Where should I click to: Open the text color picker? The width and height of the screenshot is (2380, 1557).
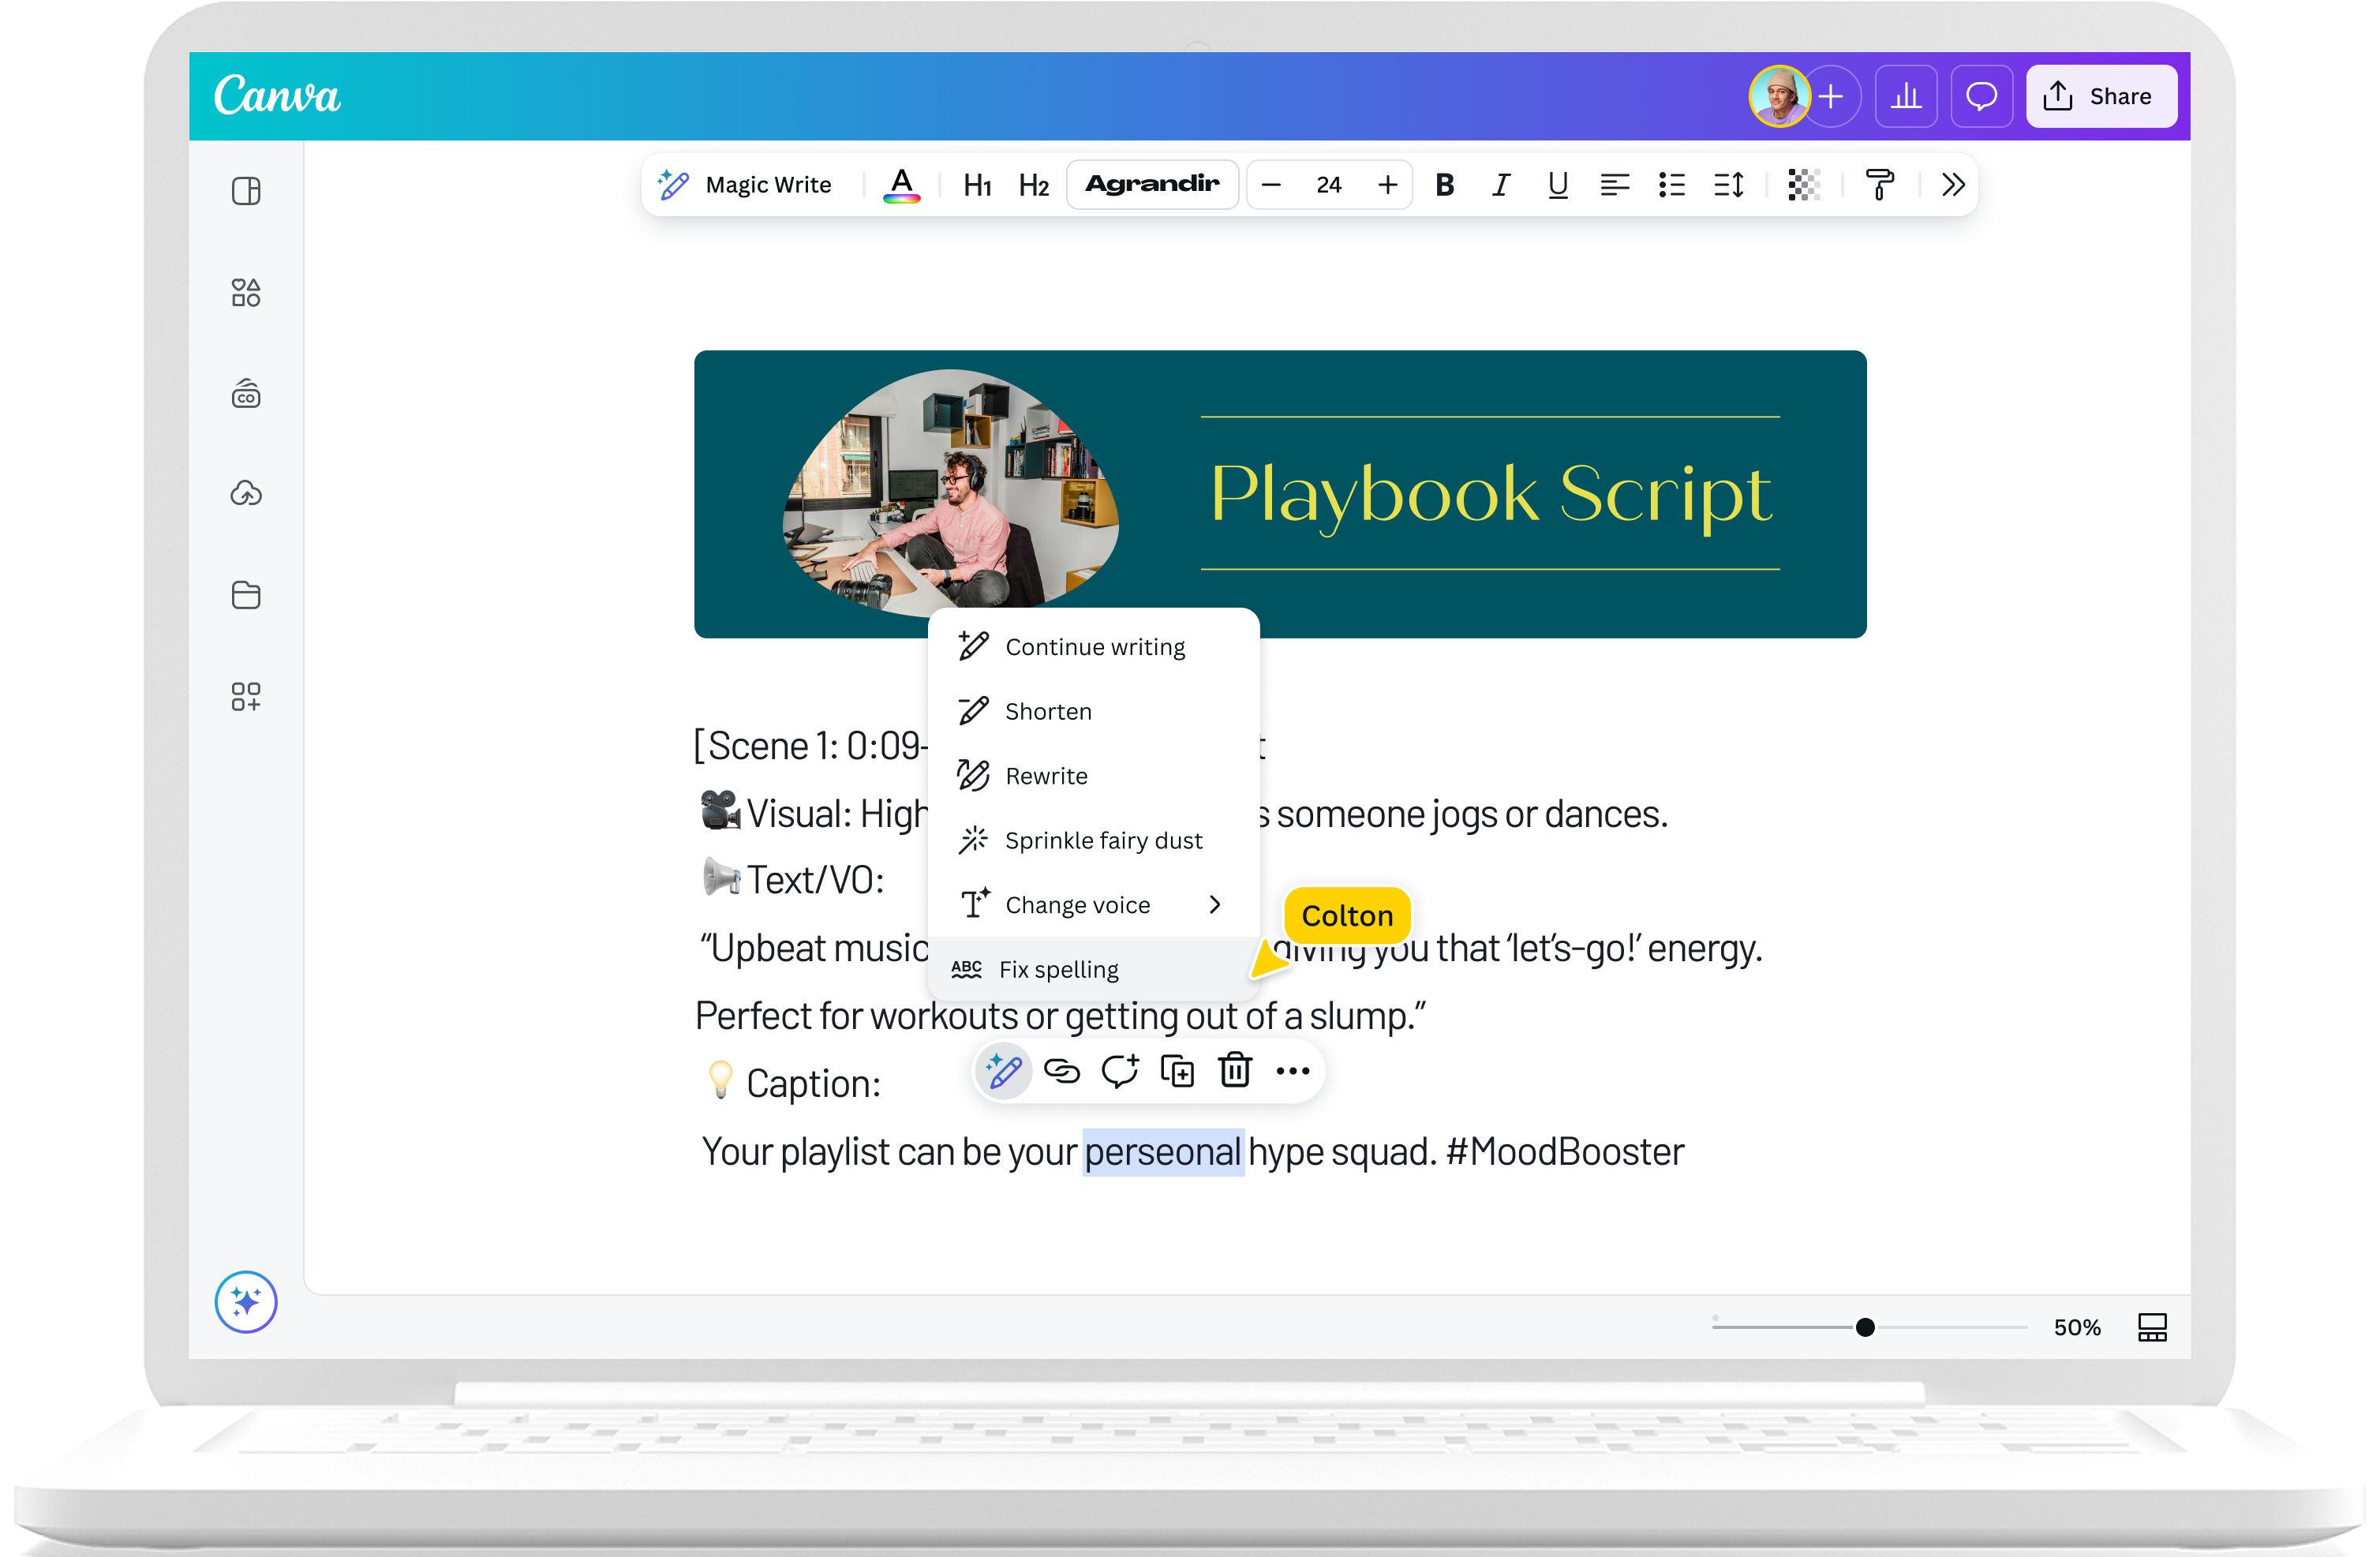(901, 185)
